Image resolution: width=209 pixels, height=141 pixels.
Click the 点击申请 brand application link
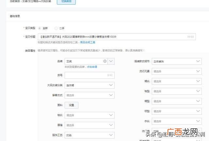click(92, 67)
